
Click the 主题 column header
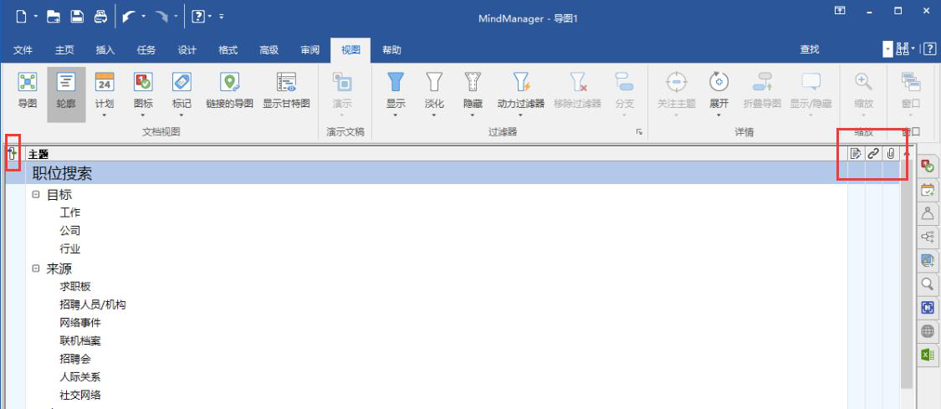tap(437, 154)
